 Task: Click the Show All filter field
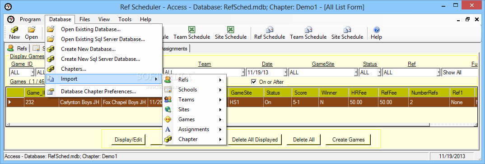pyautogui.click(x=460, y=72)
